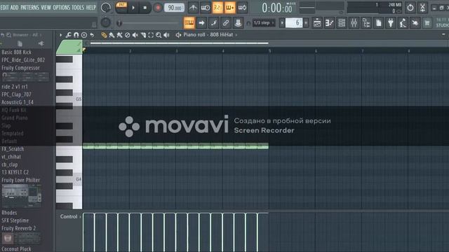The width and height of the screenshot is (449, 252).
Task: Toggle the overdub recording button
Action: pyautogui.click(x=230, y=8)
